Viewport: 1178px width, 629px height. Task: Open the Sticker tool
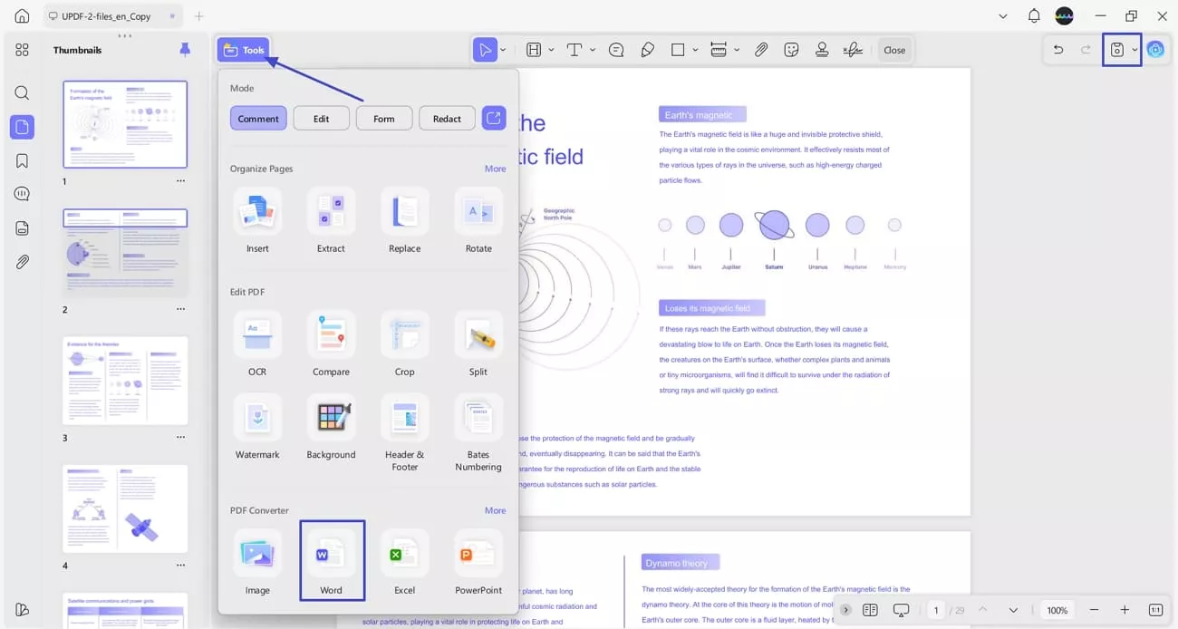pos(791,50)
